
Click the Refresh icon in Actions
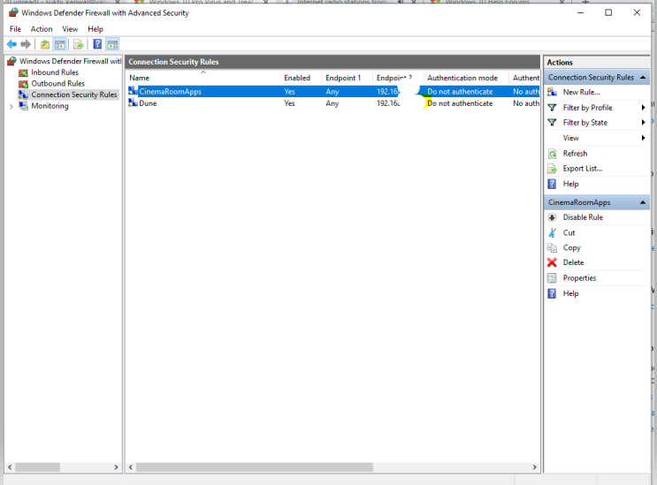(553, 154)
